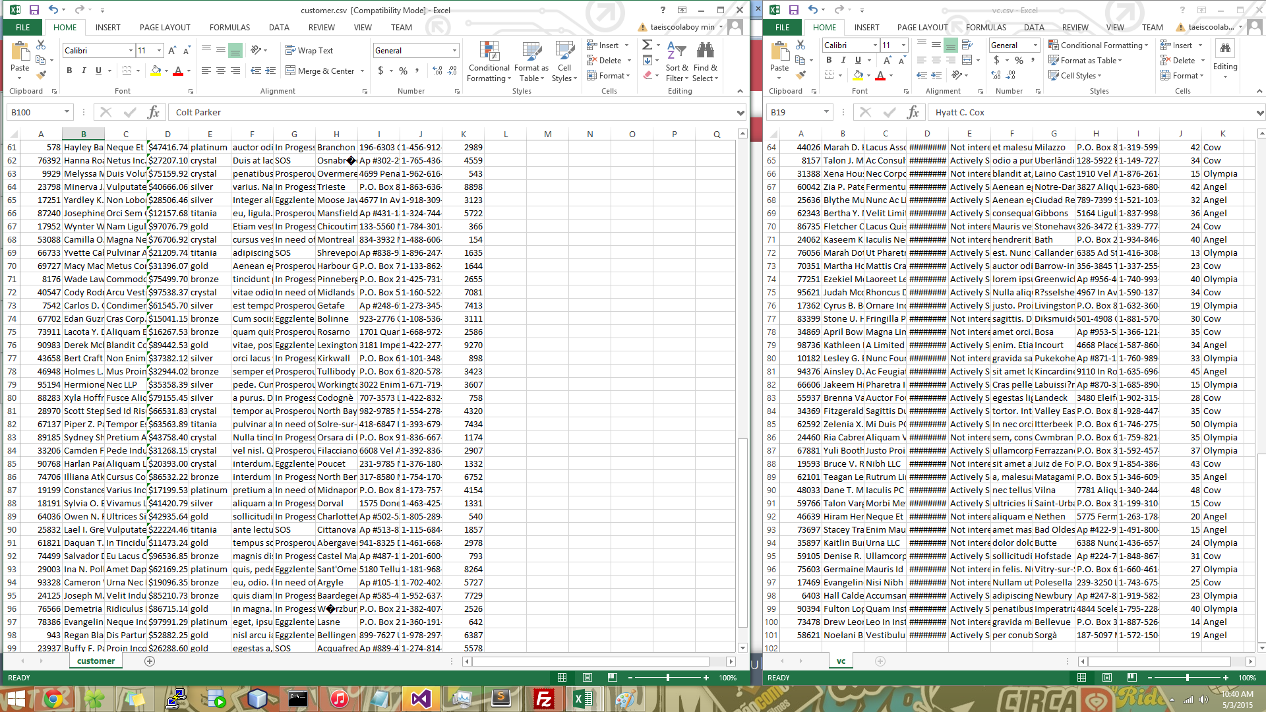Toggle Bold in customer.csv window
Image resolution: width=1266 pixels, height=712 pixels.
tap(69, 71)
